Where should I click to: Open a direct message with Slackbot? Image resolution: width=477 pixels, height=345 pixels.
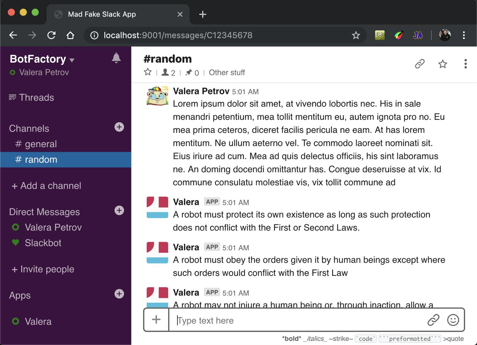coord(43,243)
